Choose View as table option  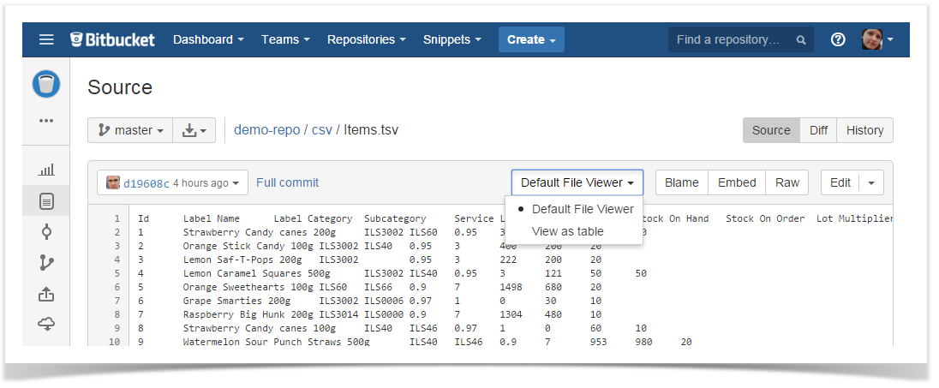pos(567,231)
